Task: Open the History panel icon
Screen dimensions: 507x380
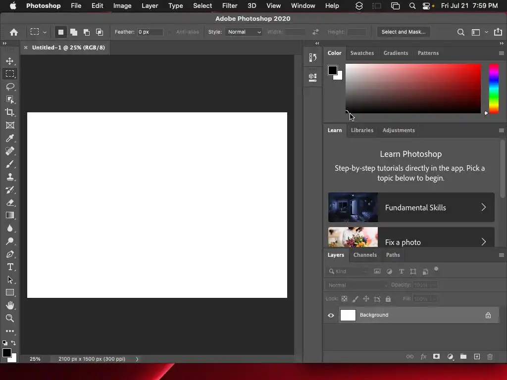Action: (313, 57)
